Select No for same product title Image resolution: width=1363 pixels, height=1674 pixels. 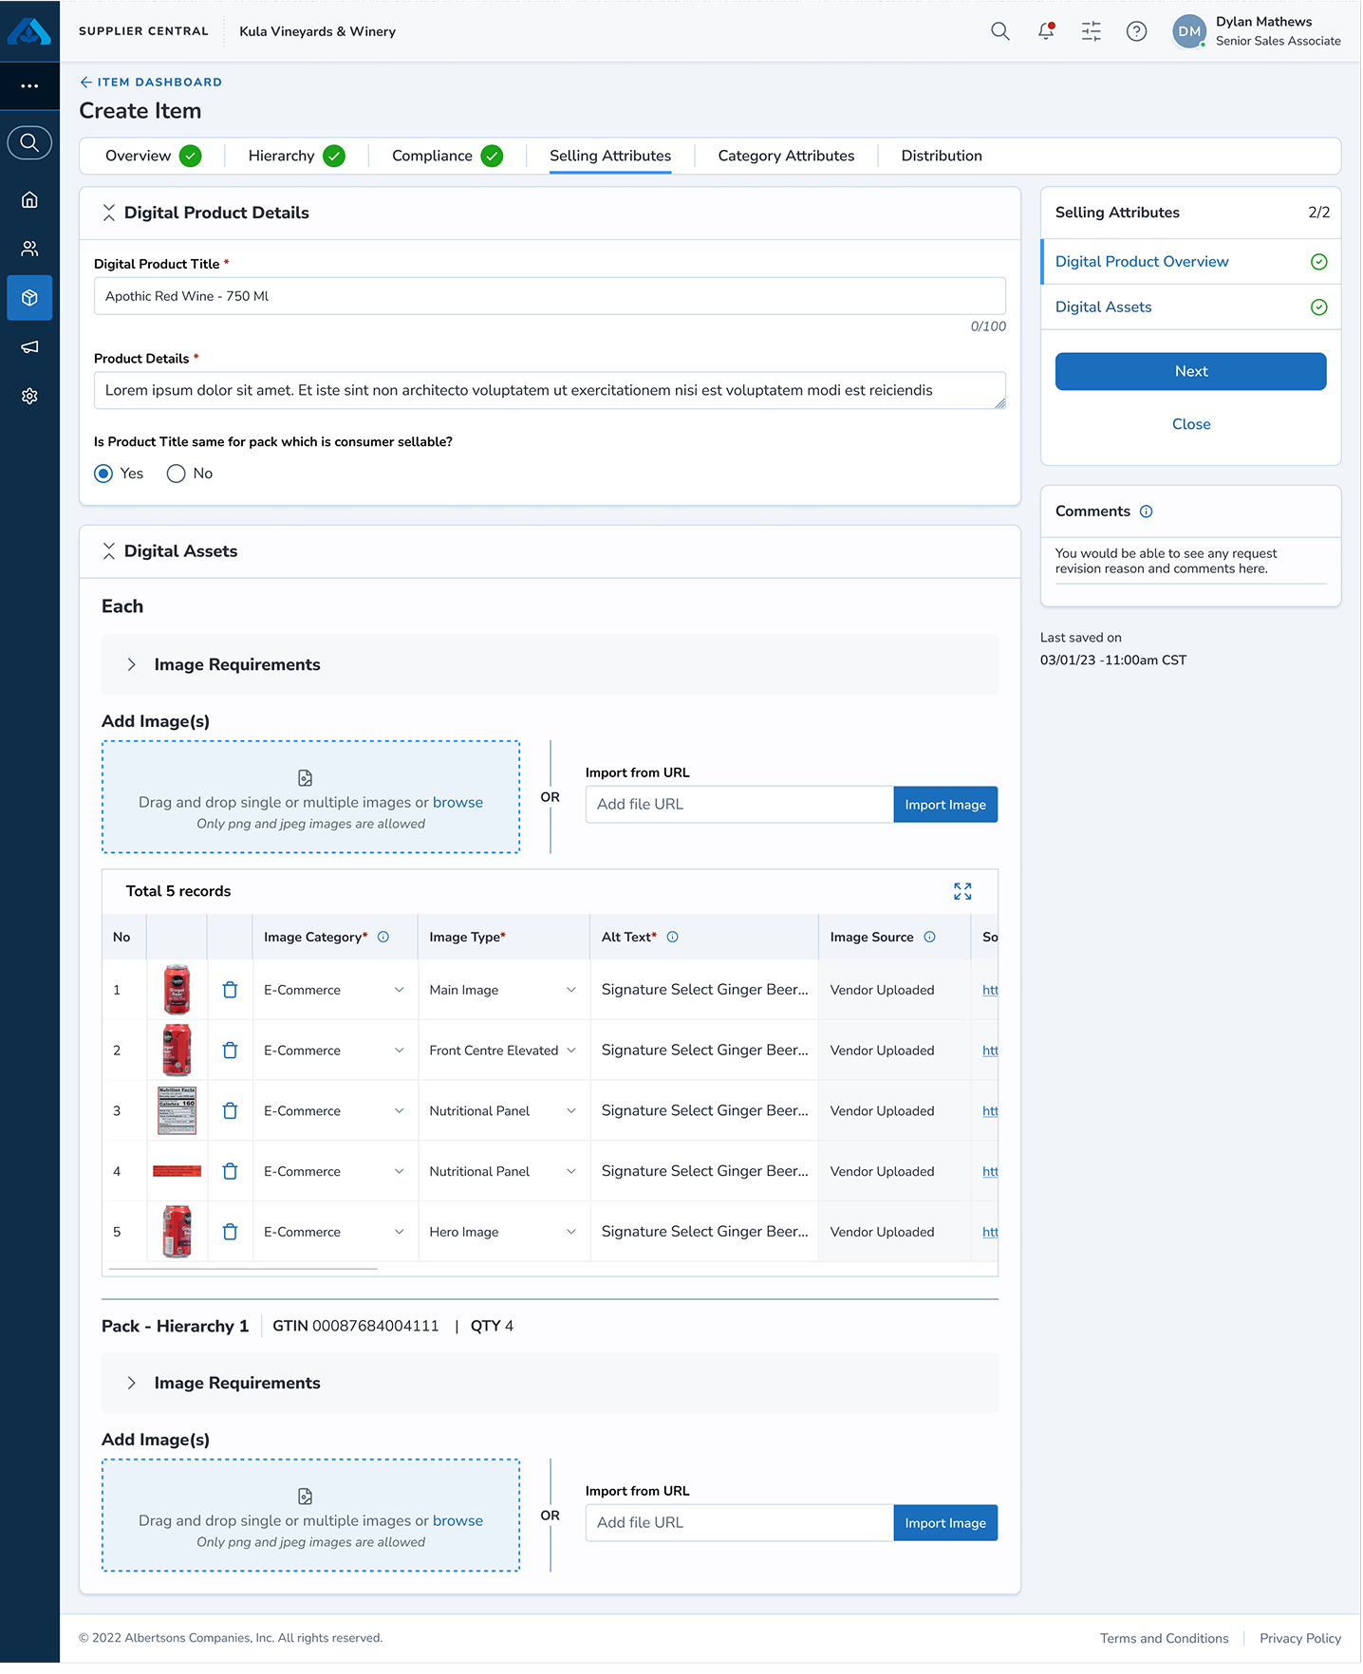point(176,474)
